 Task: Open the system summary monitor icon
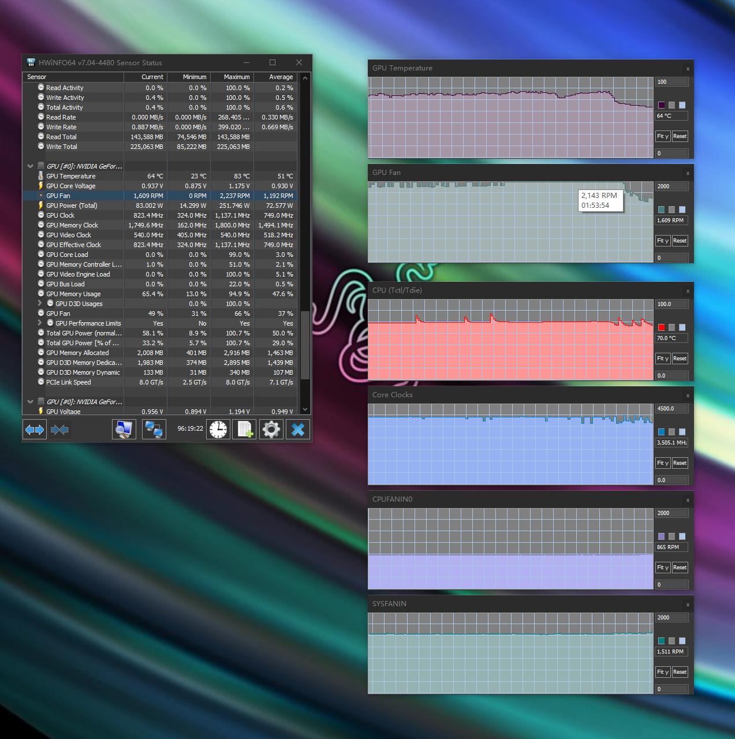point(124,430)
